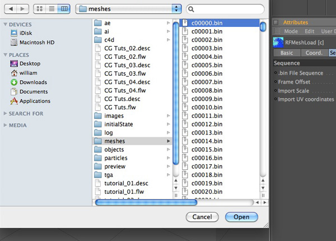Select the c00005.bin file

(220, 65)
